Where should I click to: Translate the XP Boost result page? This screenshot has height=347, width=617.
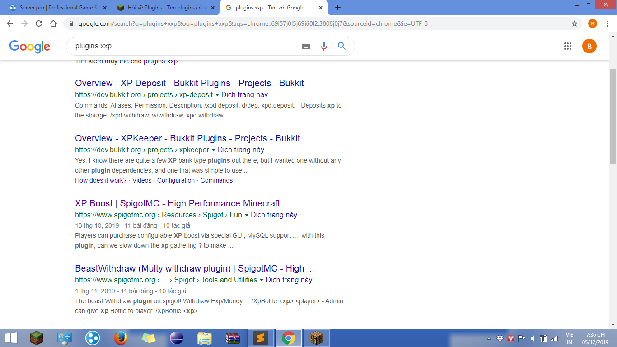(x=274, y=215)
